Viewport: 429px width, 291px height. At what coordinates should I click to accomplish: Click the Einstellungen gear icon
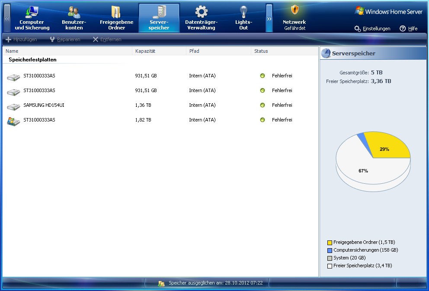pyautogui.click(x=357, y=29)
